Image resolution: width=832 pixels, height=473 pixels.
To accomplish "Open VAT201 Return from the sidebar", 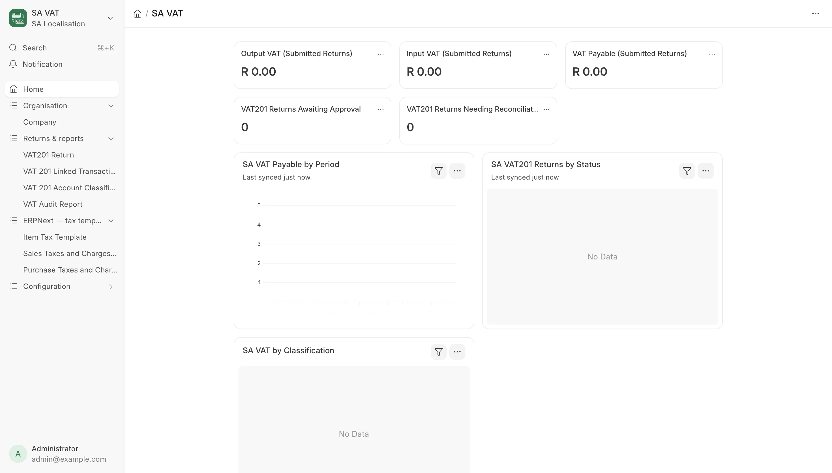I will click(48, 155).
